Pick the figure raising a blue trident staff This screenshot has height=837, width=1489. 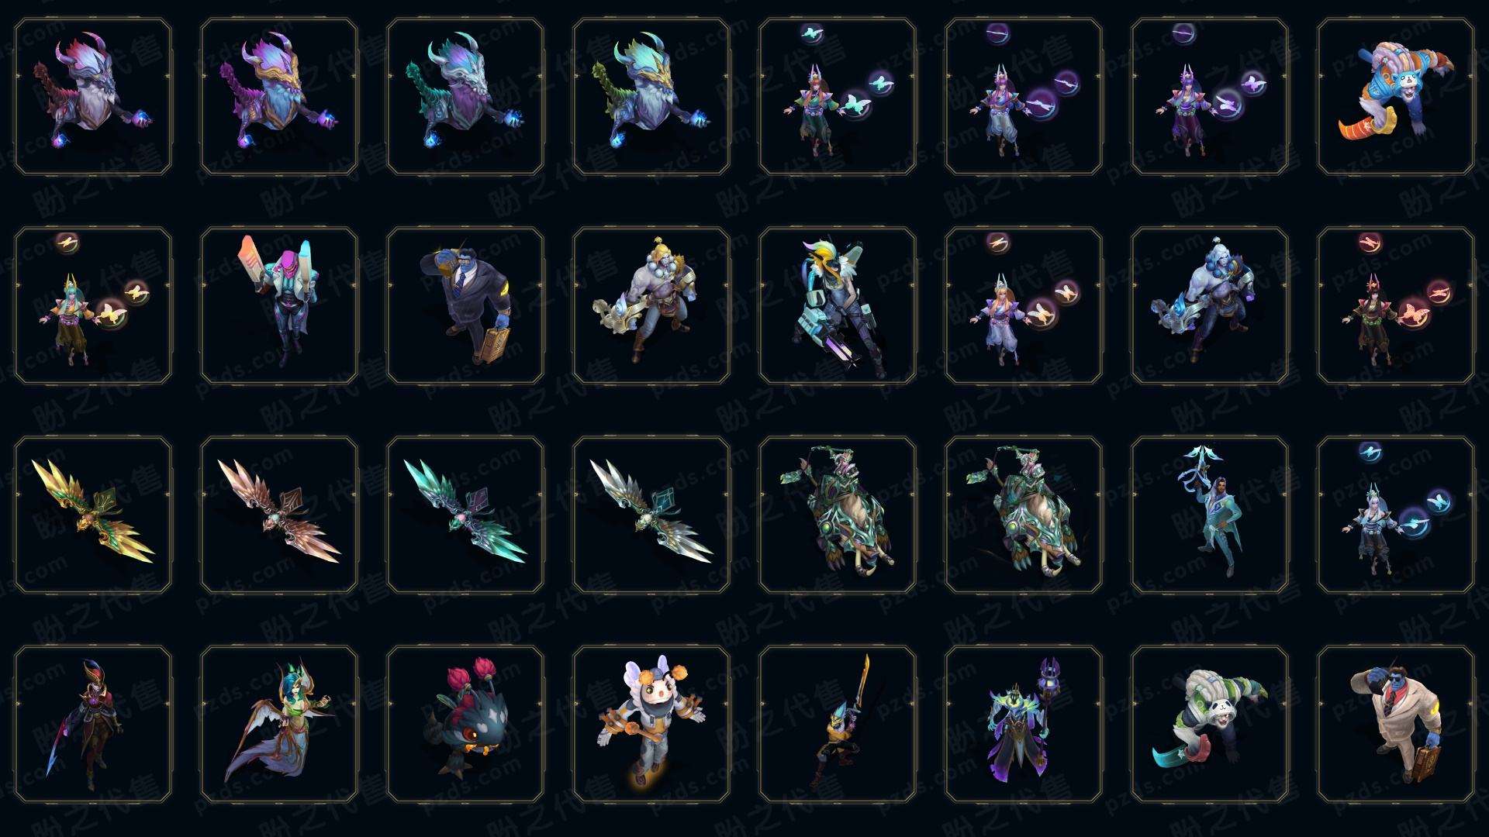1210,515
